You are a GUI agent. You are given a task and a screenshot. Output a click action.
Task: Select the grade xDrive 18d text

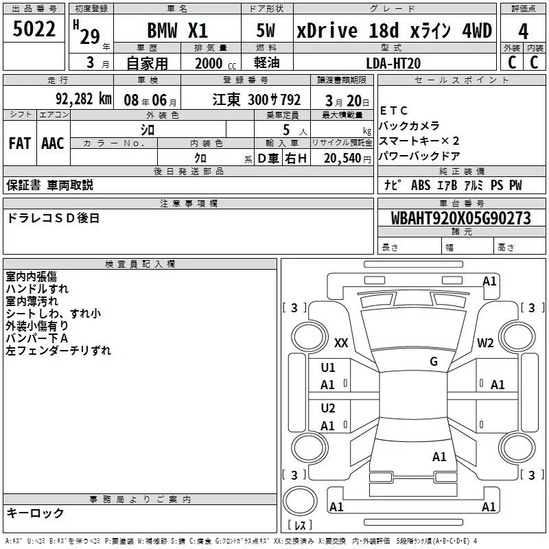tap(349, 32)
